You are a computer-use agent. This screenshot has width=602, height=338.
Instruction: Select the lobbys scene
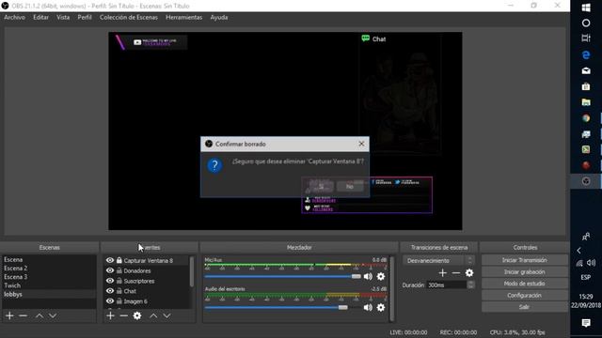click(x=49, y=294)
